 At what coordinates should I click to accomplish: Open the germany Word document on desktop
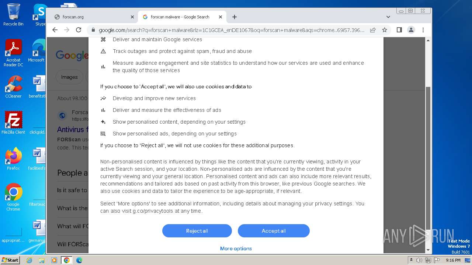37,231
